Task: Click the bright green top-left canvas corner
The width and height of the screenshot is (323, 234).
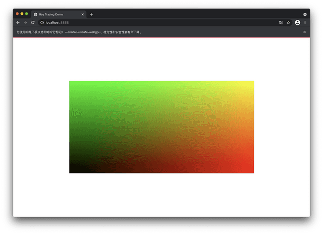Action: click(x=72, y=83)
